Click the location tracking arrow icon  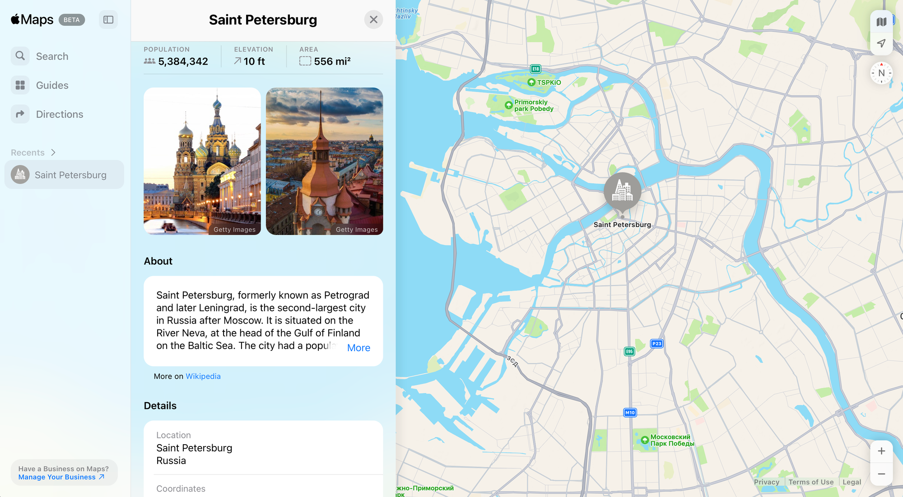click(882, 43)
